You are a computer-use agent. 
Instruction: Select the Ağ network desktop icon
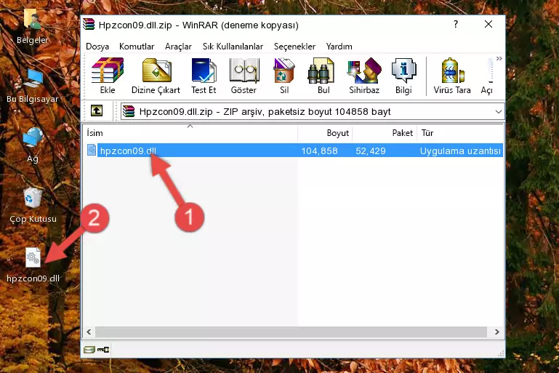(33, 145)
